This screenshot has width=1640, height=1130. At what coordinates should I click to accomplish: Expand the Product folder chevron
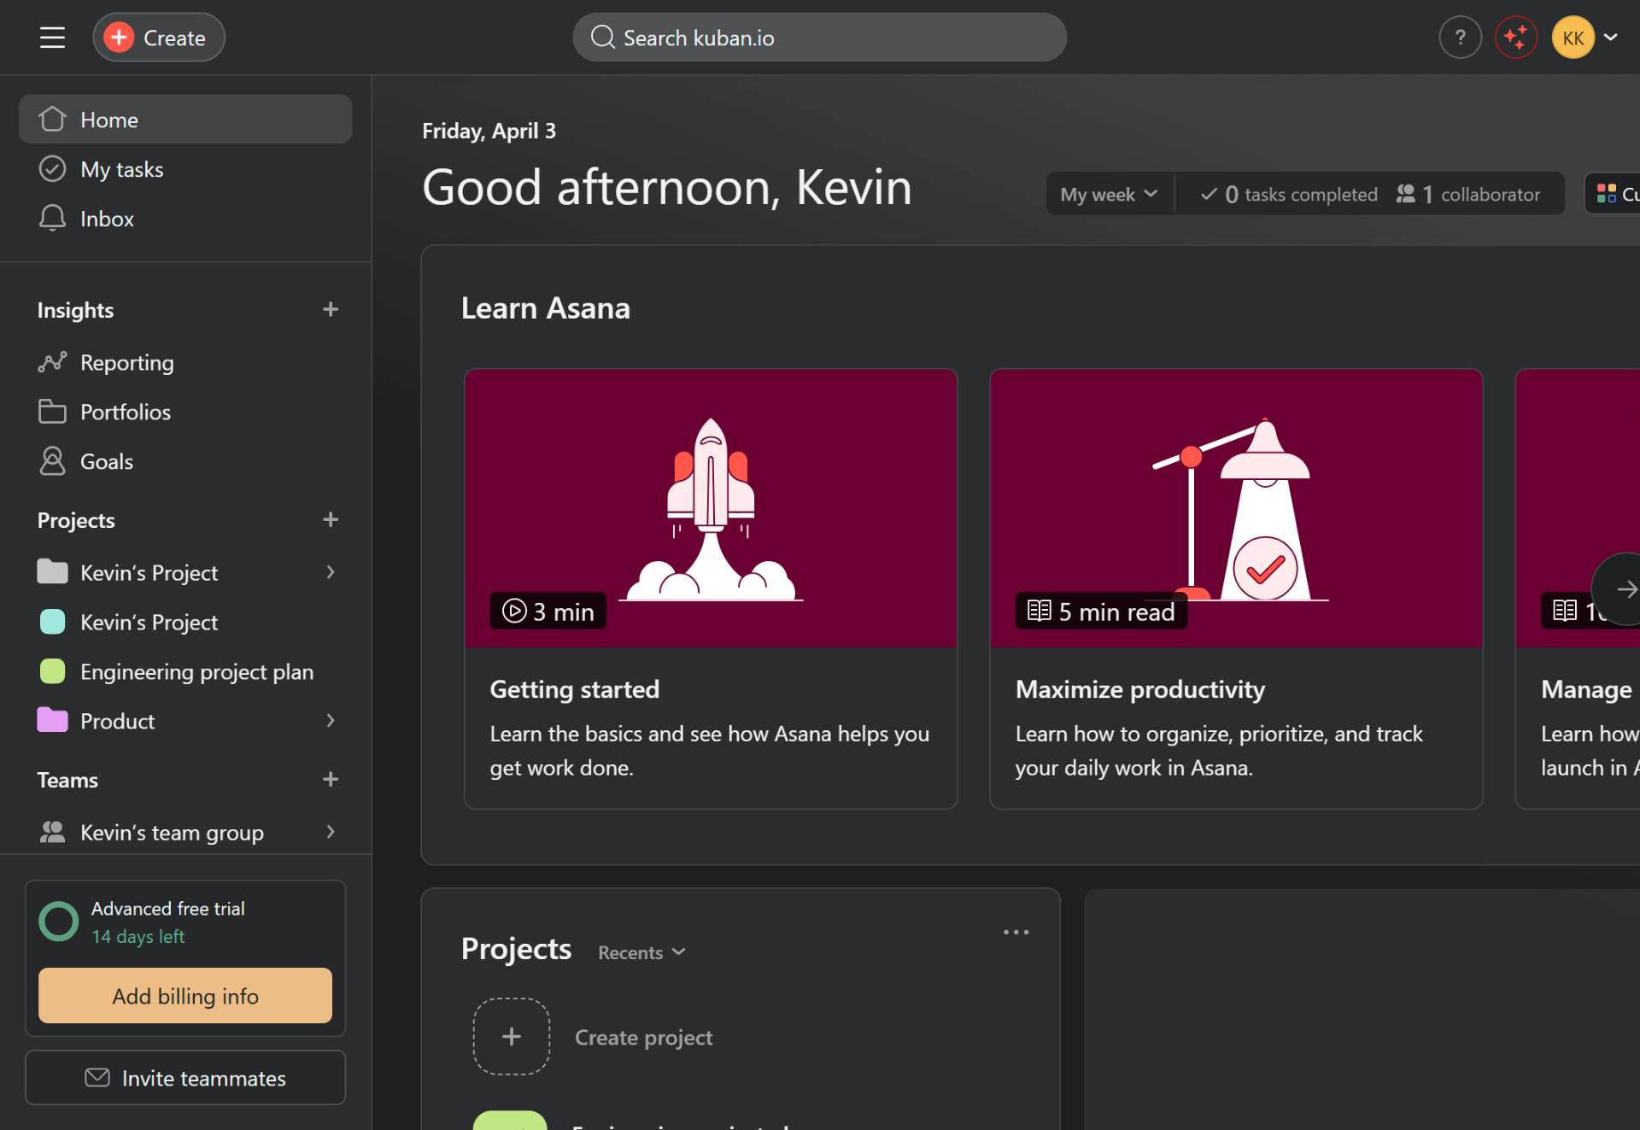pyautogui.click(x=331, y=721)
